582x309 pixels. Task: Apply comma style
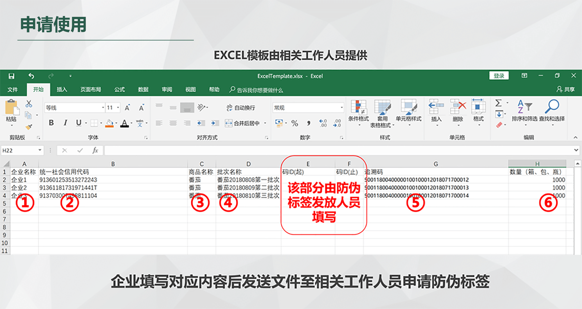(x=309, y=123)
